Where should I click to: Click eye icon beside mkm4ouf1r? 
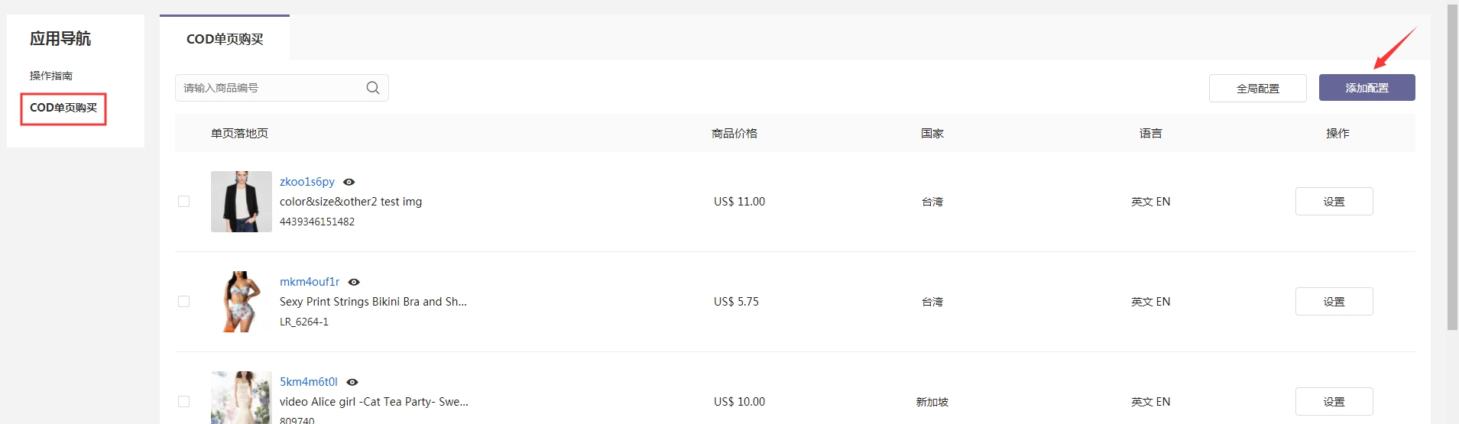(354, 282)
